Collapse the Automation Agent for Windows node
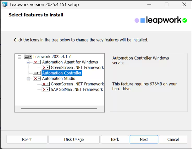Screen dimensions: 192x149 [x=28, y=62]
